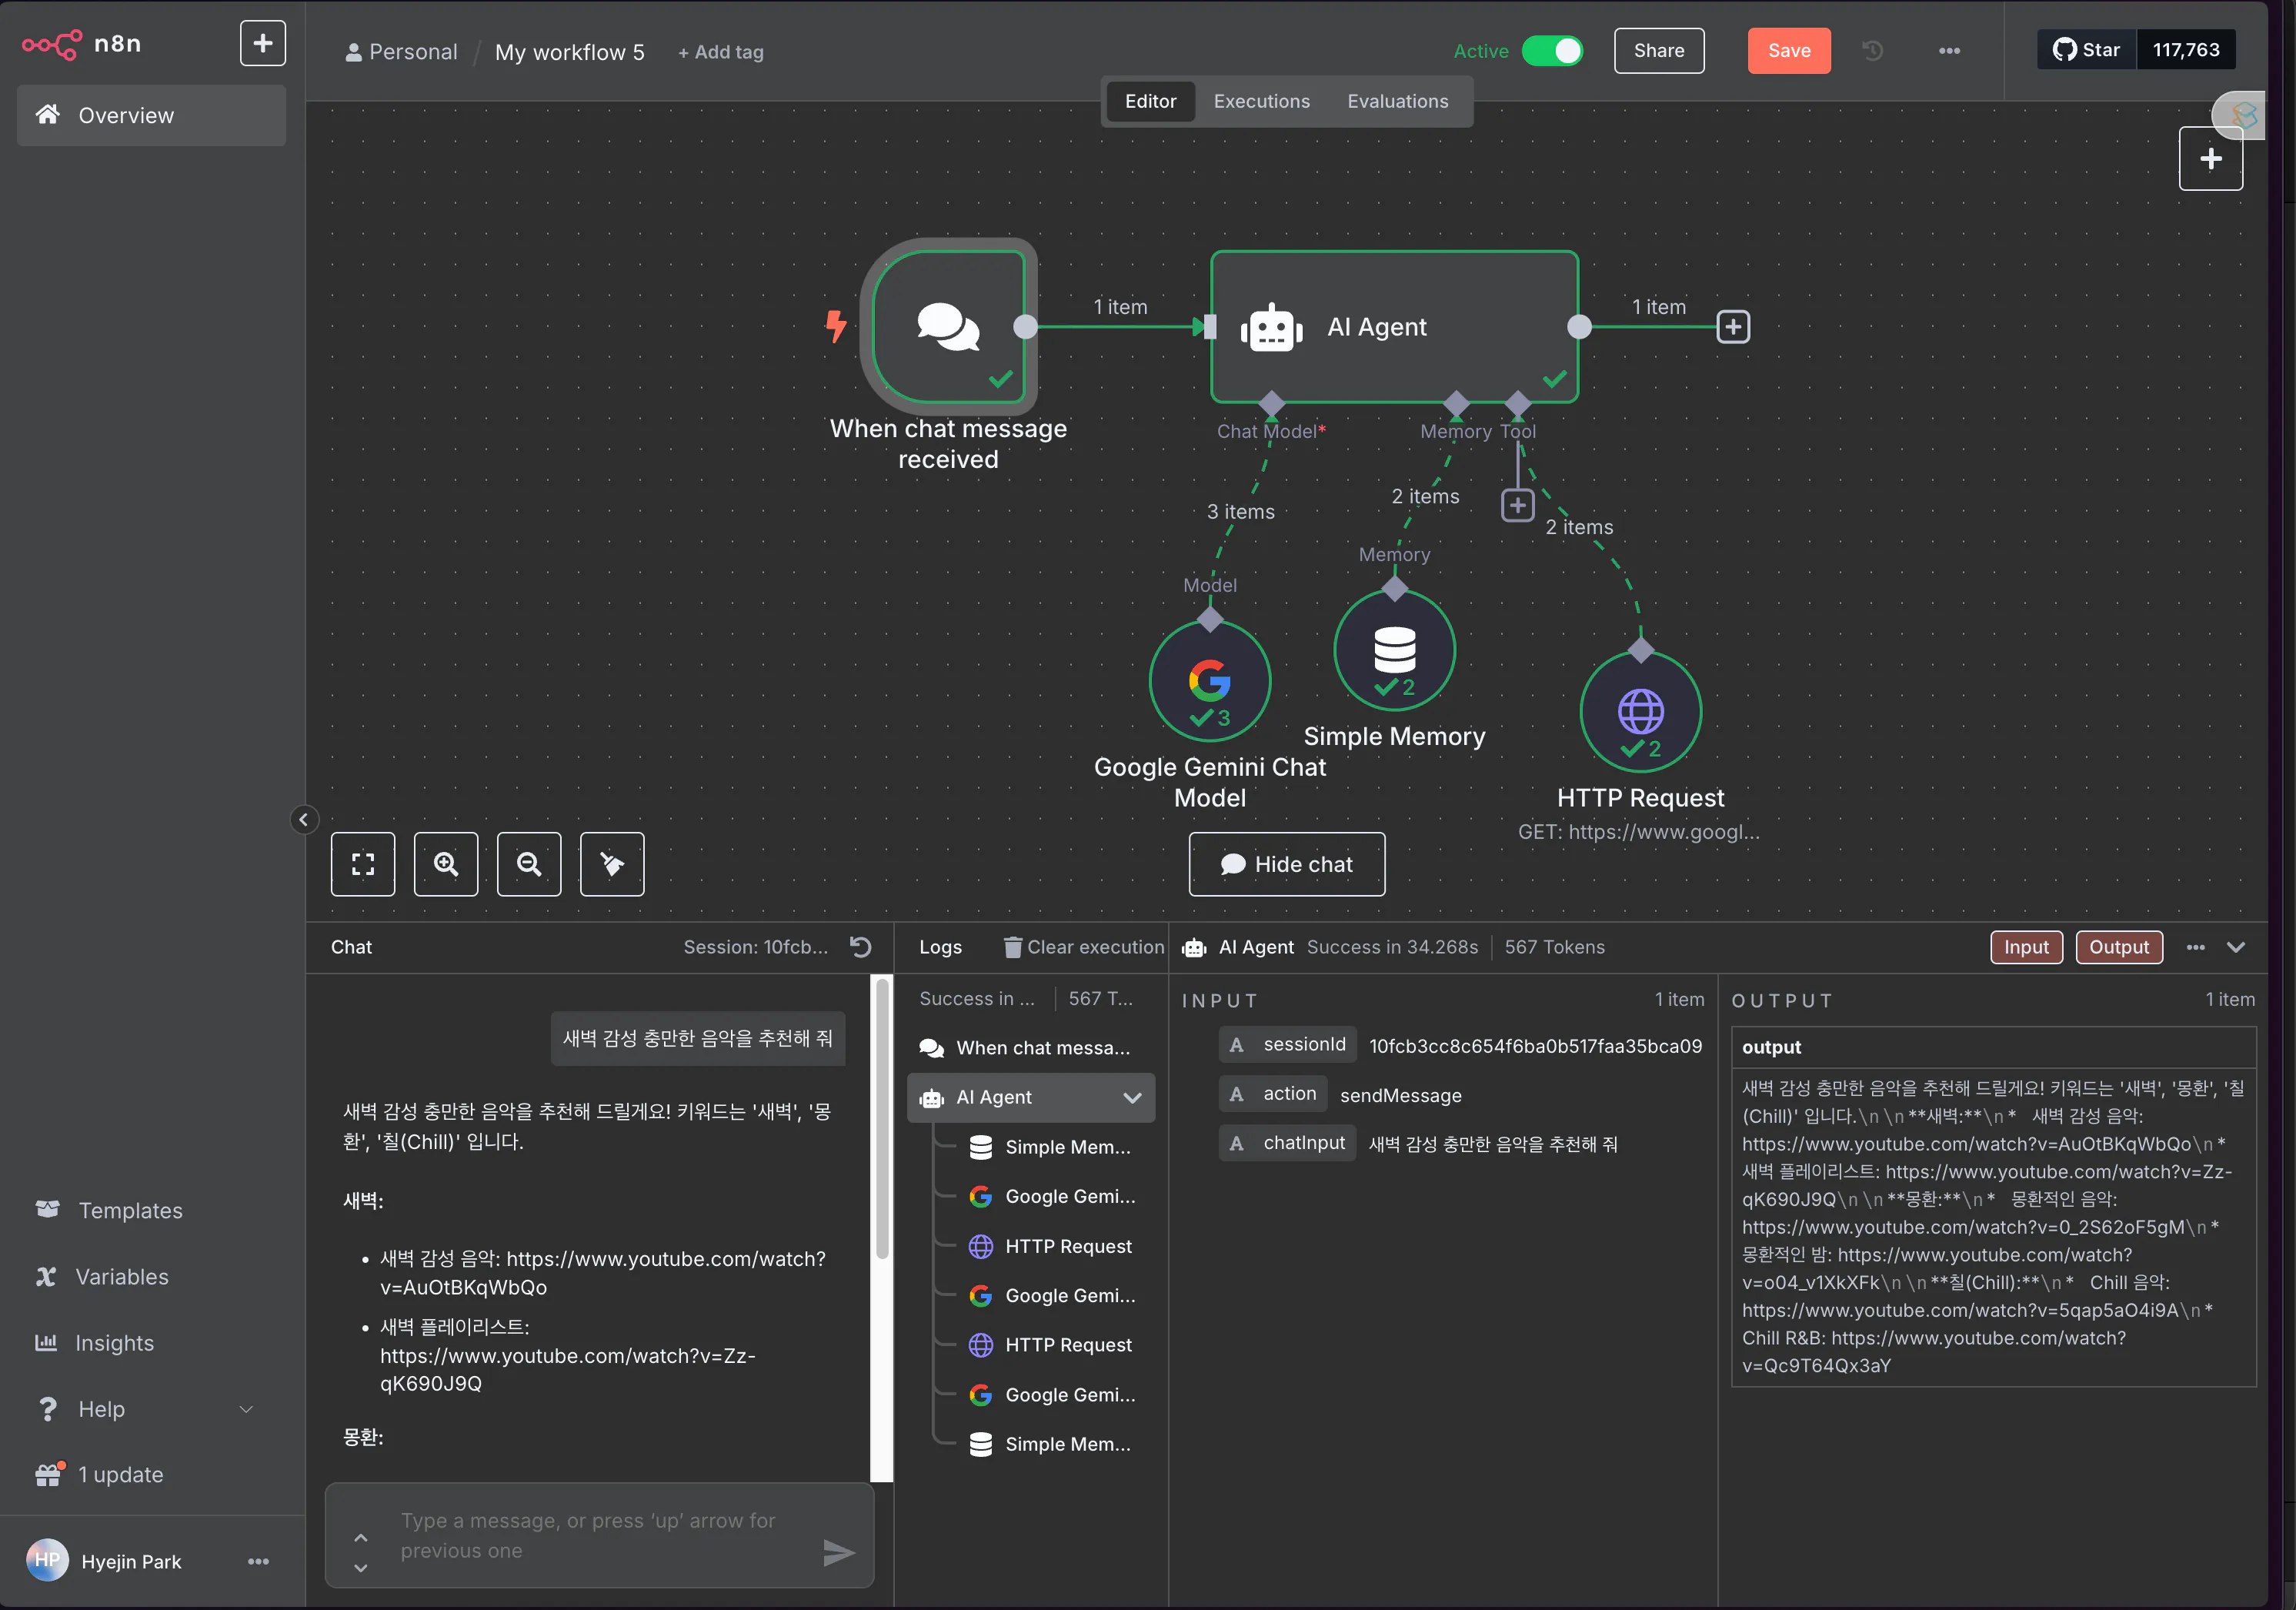Select the Google Gemini Chat Model node
Viewport: 2296px width, 1610px height.
pyautogui.click(x=1209, y=682)
